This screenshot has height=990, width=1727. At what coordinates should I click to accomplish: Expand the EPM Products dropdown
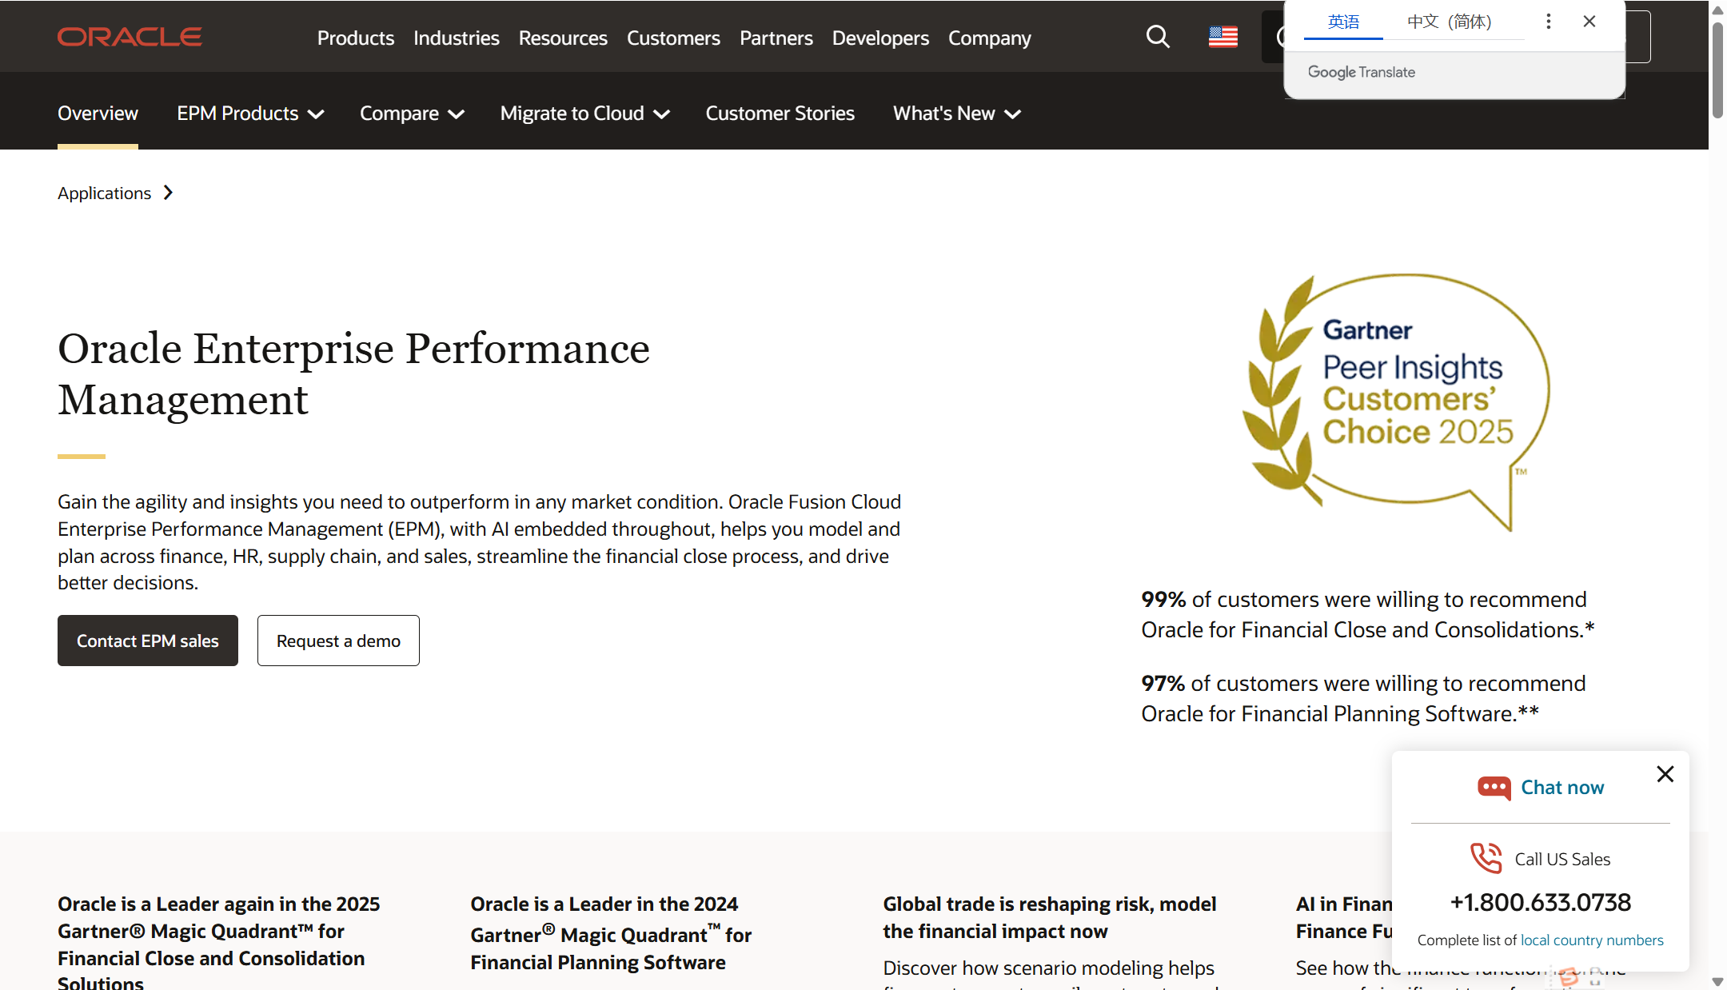[x=249, y=114]
